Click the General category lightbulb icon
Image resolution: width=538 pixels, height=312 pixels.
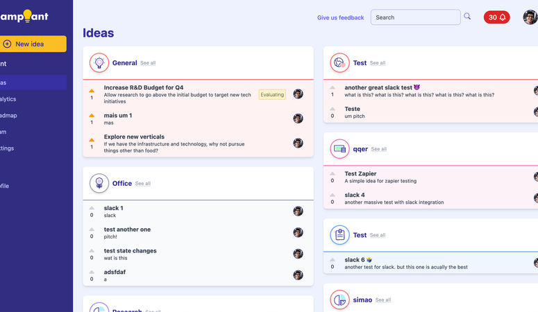(x=99, y=62)
